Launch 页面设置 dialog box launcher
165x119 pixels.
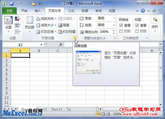(x=75, y=38)
